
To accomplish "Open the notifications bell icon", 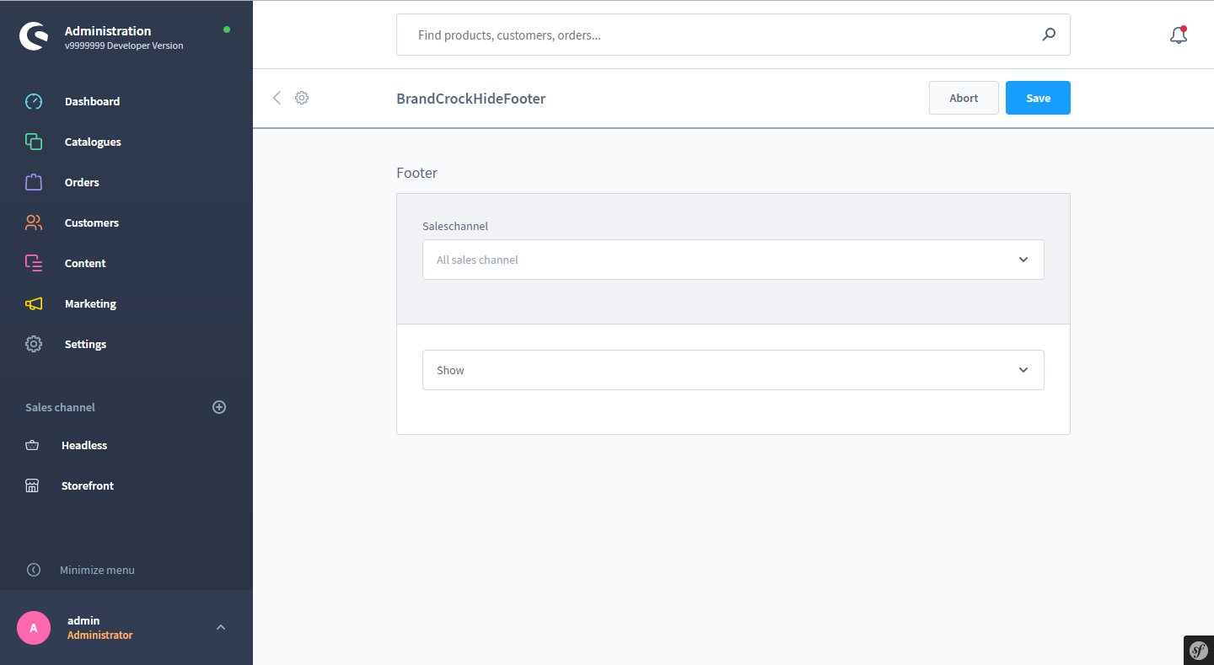I will click(x=1179, y=35).
